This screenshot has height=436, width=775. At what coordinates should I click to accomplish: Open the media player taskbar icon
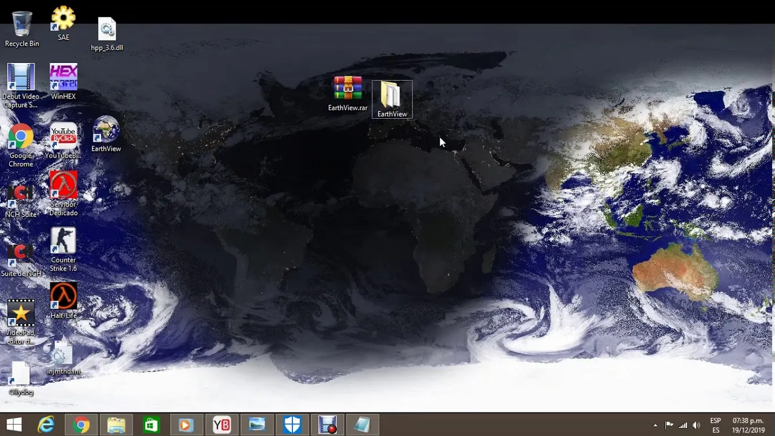pyautogui.click(x=186, y=424)
